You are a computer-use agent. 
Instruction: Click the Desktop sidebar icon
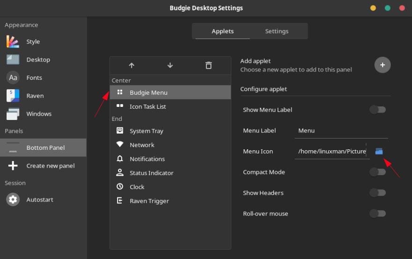click(13, 59)
